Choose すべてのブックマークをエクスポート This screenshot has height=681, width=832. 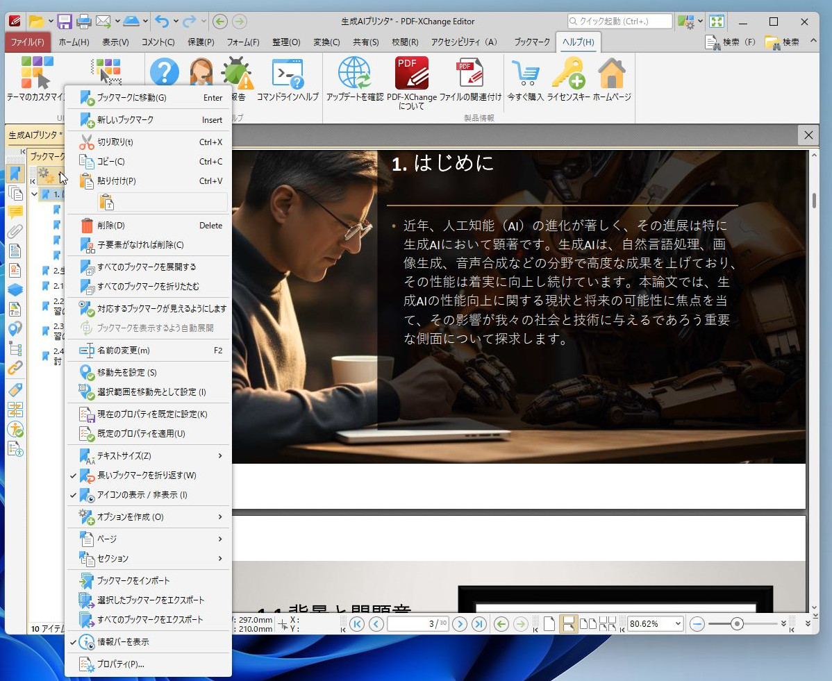tap(149, 619)
